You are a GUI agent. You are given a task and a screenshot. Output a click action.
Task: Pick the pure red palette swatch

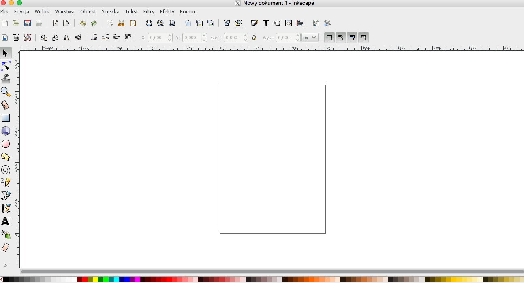point(85,279)
